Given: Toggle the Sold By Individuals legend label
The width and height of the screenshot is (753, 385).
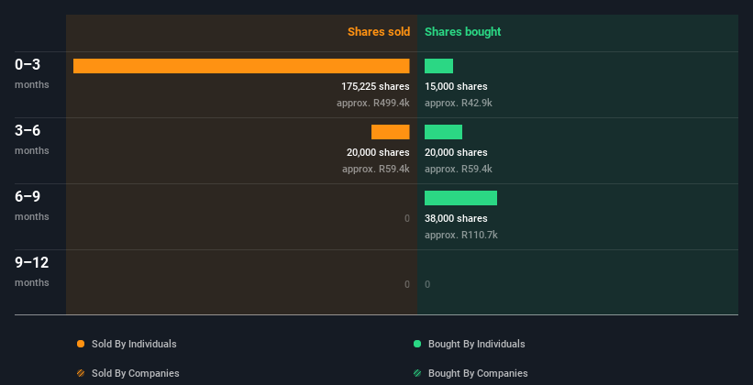Looking at the screenshot, I should click(134, 344).
